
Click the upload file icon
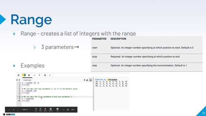[87, 80]
